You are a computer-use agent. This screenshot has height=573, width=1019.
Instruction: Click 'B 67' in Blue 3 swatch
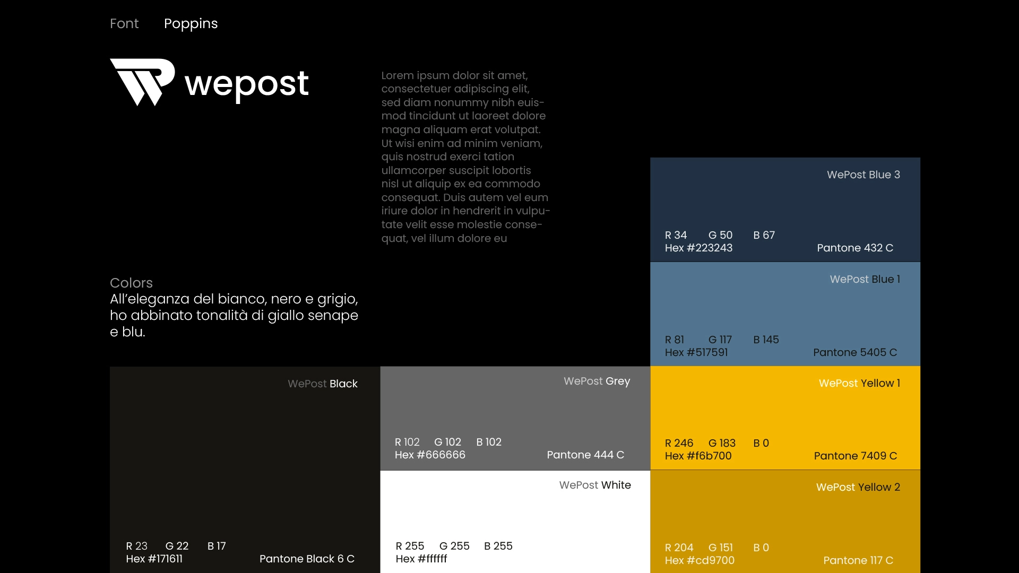coord(764,235)
